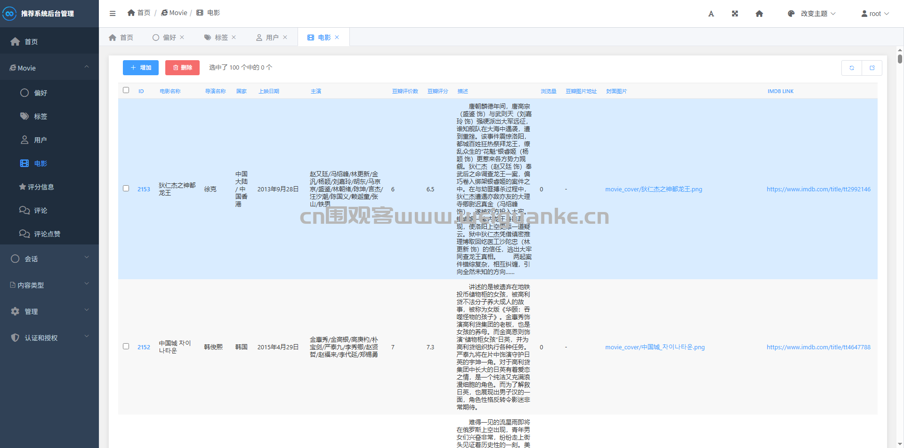904x448 pixels.
Task: Click cover image link 狄仁杰之神都龙王.png
Action: pyautogui.click(x=654, y=189)
